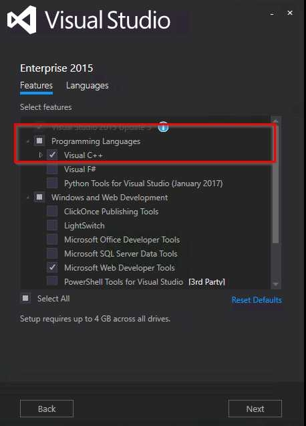Uncheck the Visual C++ checkbox

(52, 155)
